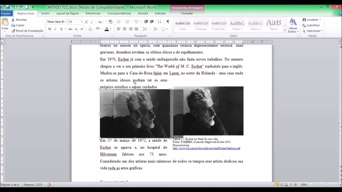Toggle italic formatting

[x=56, y=29]
